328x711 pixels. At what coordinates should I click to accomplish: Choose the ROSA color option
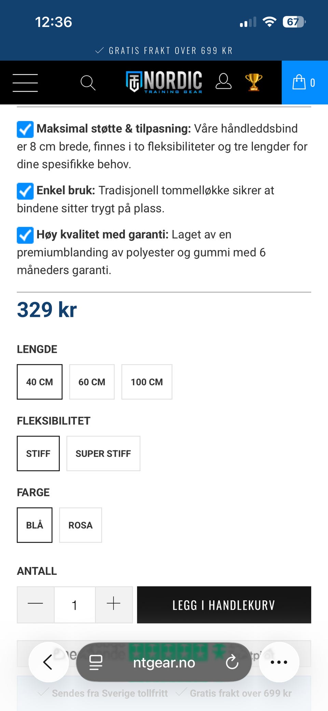81,525
